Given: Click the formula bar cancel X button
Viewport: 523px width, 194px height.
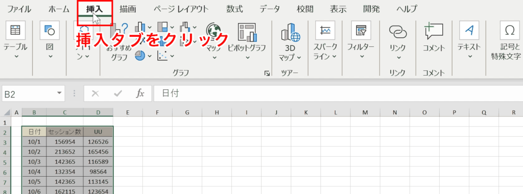Looking at the screenshot, I should [96, 93].
